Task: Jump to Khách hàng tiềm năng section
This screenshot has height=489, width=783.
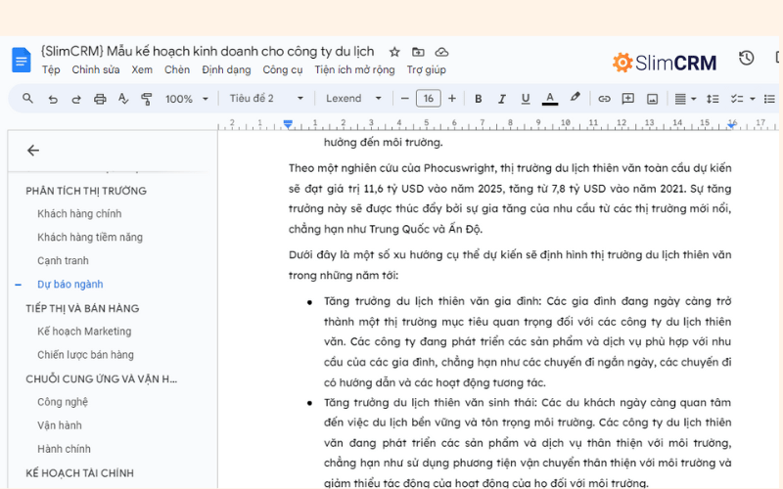Action: [90, 237]
